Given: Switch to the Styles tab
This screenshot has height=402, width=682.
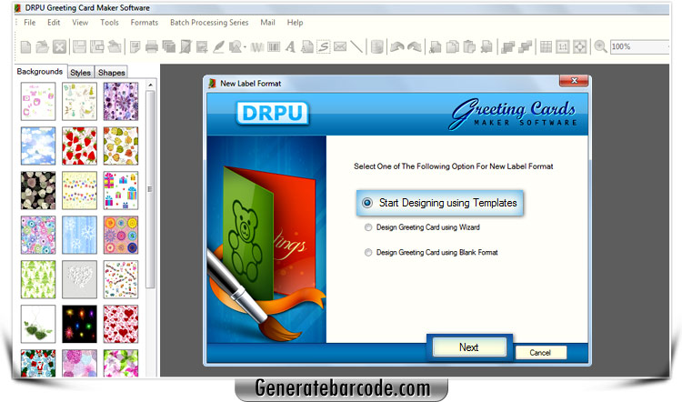Looking at the screenshot, I should click(x=80, y=73).
